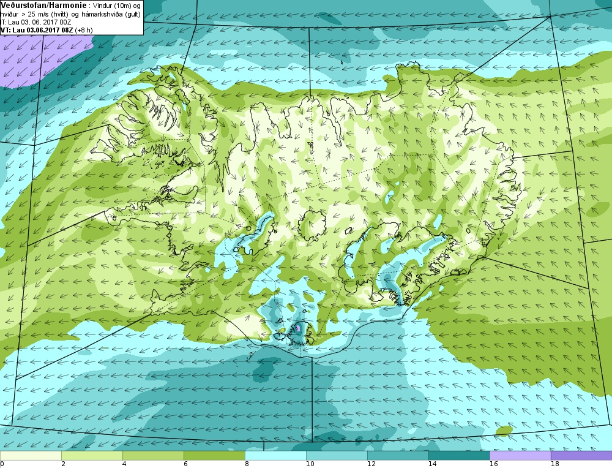Click the legend label "6"
Viewport: 612px width, 468px height.
coord(185,464)
